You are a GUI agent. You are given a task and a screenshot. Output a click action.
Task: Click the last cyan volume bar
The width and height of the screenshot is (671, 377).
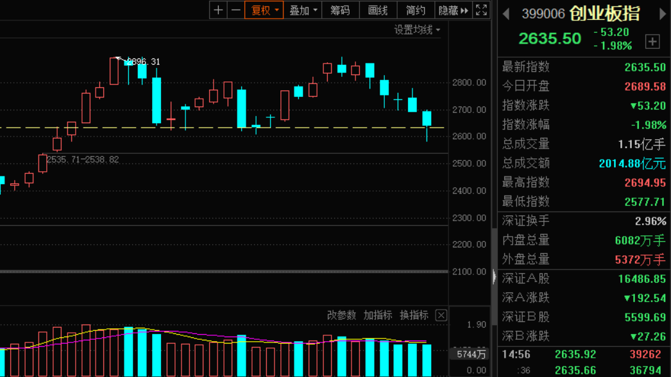point(427,360)
